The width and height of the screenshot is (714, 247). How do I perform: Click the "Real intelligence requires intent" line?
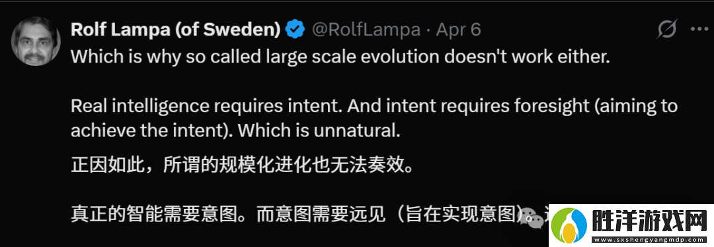pos(207,106)
